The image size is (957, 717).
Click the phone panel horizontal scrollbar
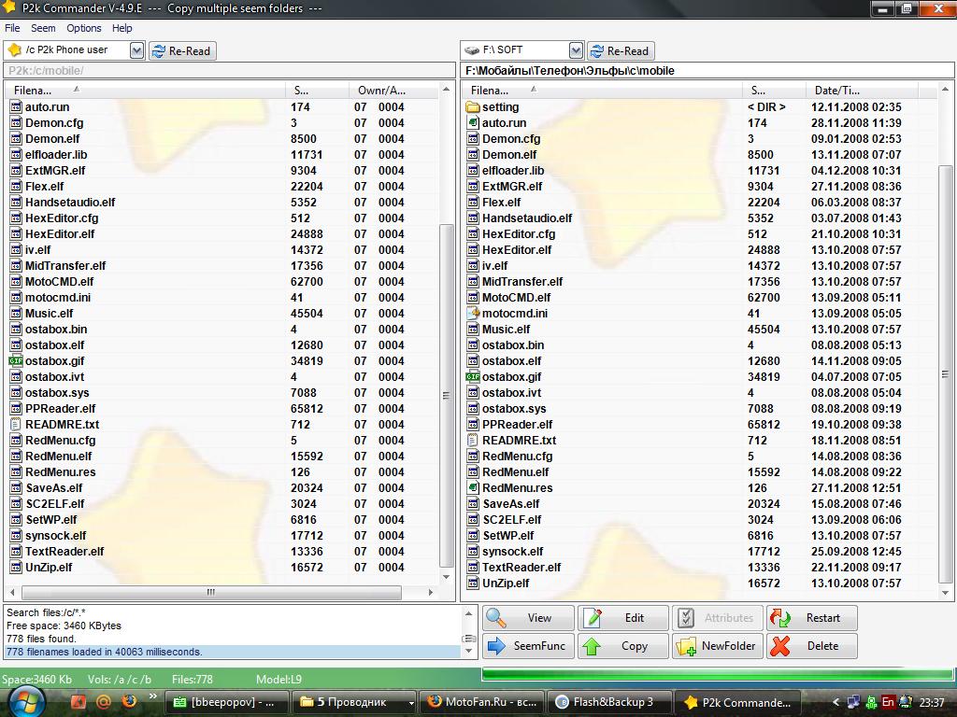(x=211, y=592)
